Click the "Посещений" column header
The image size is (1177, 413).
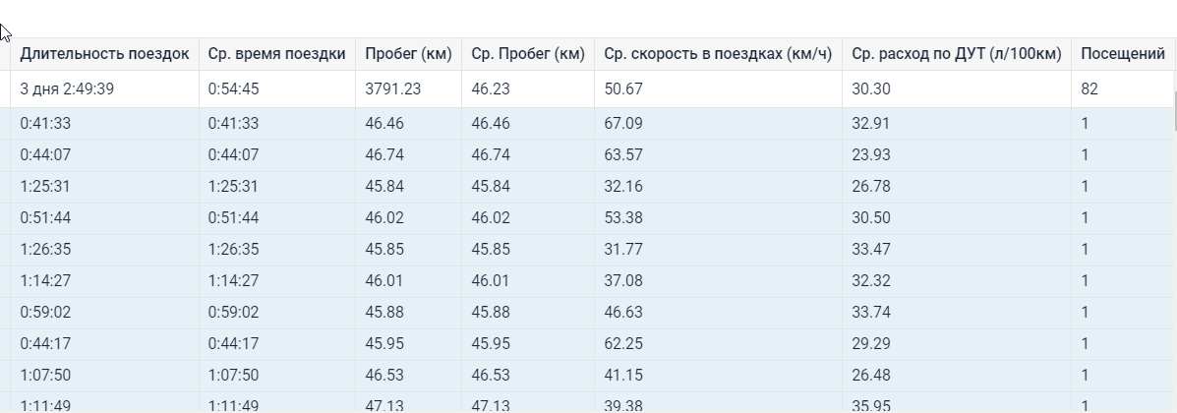coord(1123,54)
